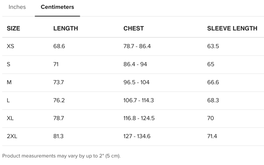Click the 66.6 sleeve length value
Image resolution: width=264 pixels, height=165 pixels.
pos(213,82)
